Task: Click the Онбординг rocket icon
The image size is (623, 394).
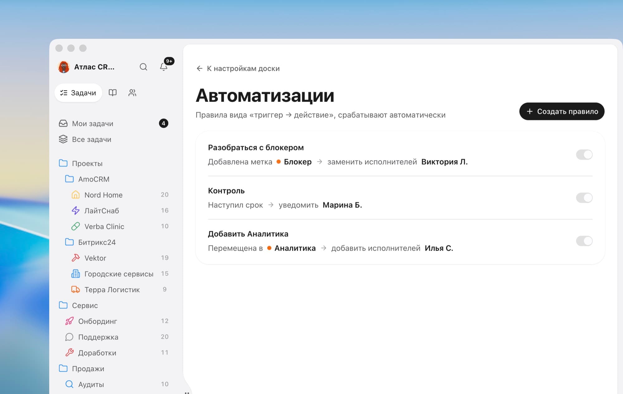Action: pyautogui.click(x=69, y=321)
